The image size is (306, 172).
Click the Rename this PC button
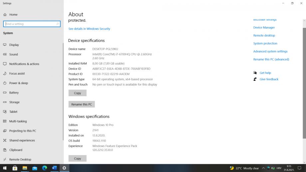click(x=82, y=104)
